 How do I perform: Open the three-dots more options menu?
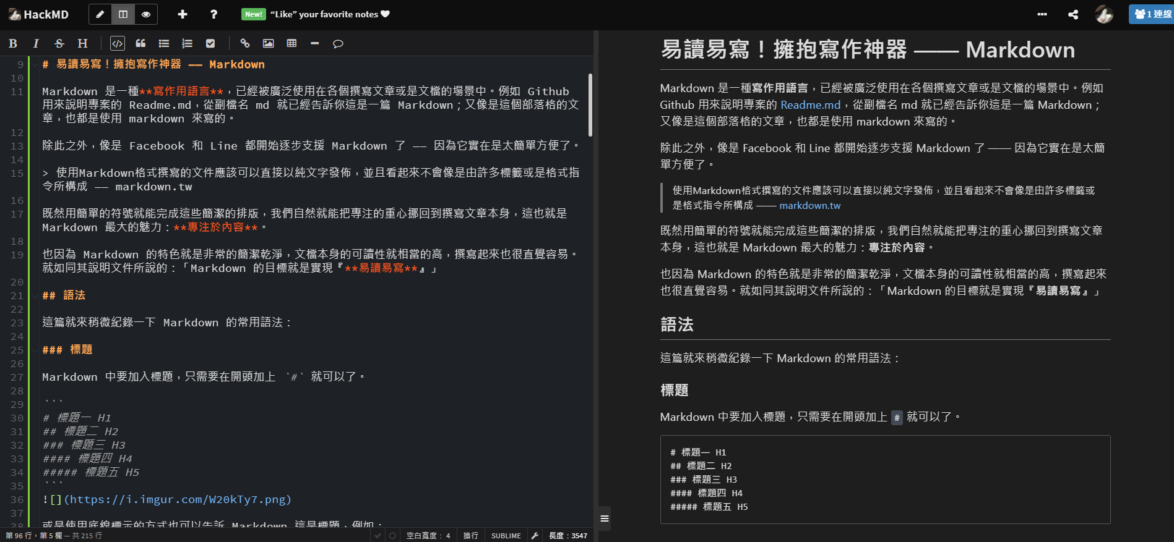(x=1042, y=14)
